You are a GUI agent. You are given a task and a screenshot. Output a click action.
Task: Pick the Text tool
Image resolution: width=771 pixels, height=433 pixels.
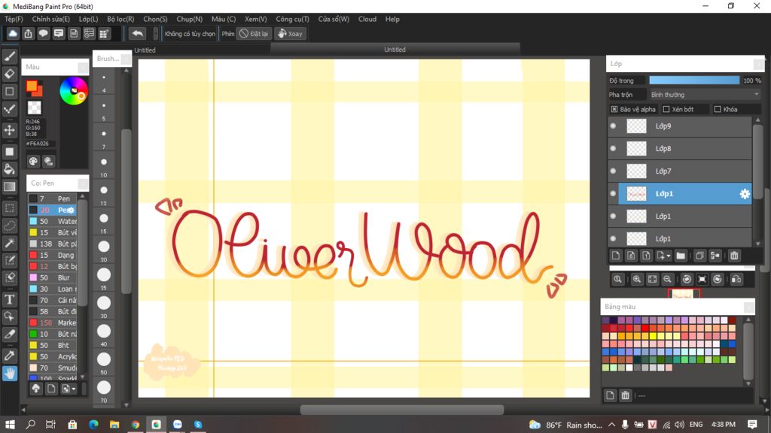point(9,299)
